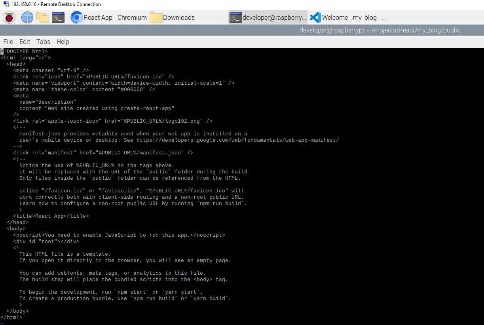
Task: Open the Tabs menu
Action: coord(43,42)
